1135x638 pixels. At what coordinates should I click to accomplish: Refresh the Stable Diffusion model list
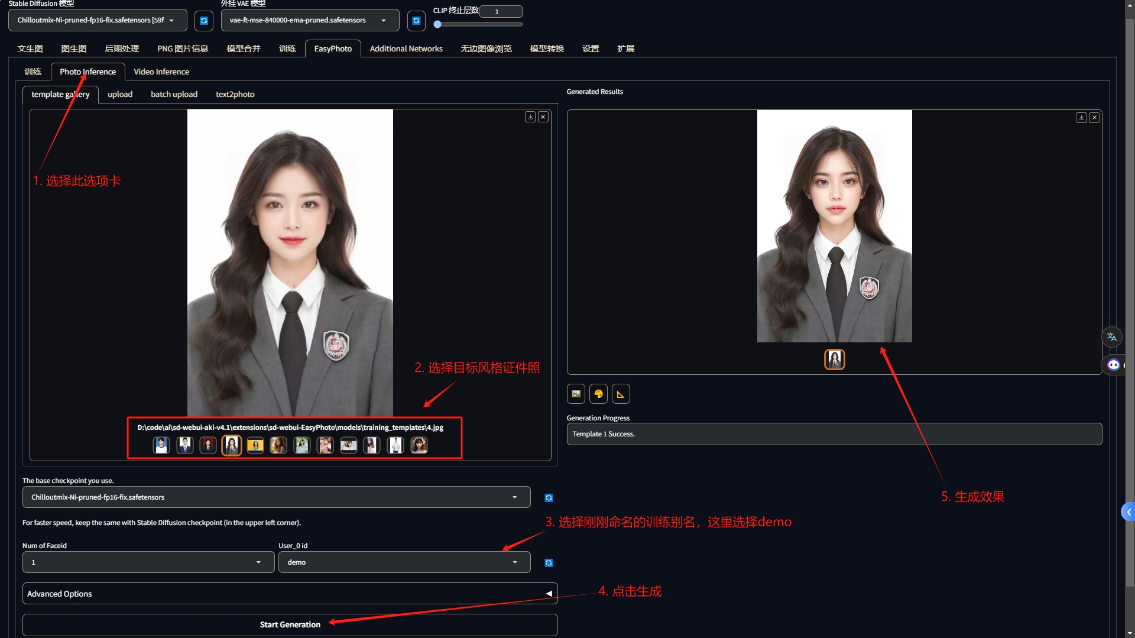tap(204, 21)
